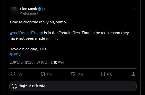The height and width of the screenshot is (95, 145).
Task: Click the X affiliation badge icon
Action: (x=44, y=9)
